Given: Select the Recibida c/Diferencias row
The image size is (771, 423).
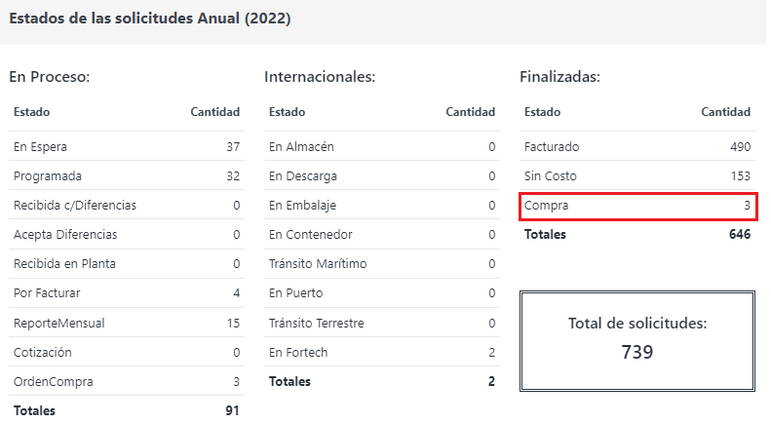Looking at the screenshot, I should 127,206.
